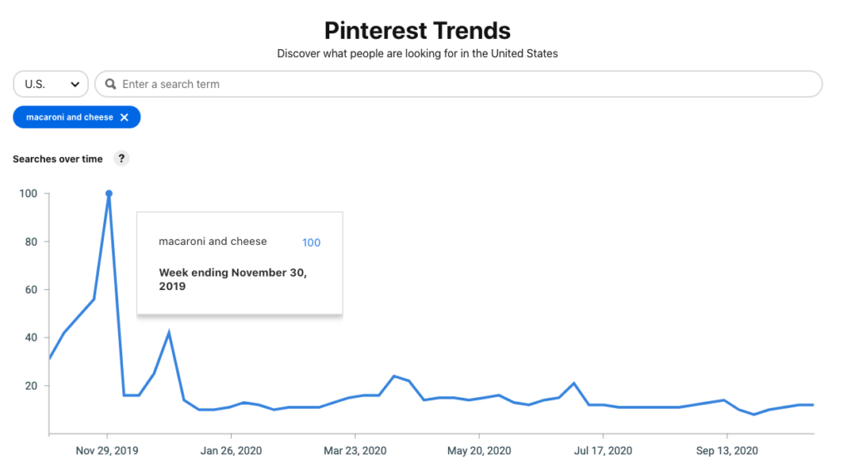Focus the search term input field
This screenshot has width=851, height=466.
(x=465, y=84)
